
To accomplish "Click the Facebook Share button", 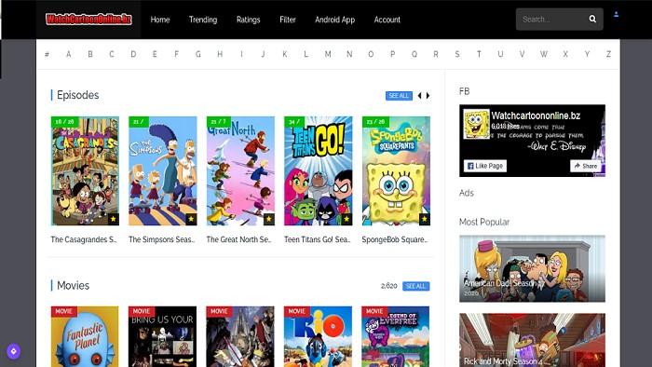I will tap(586, 166).
